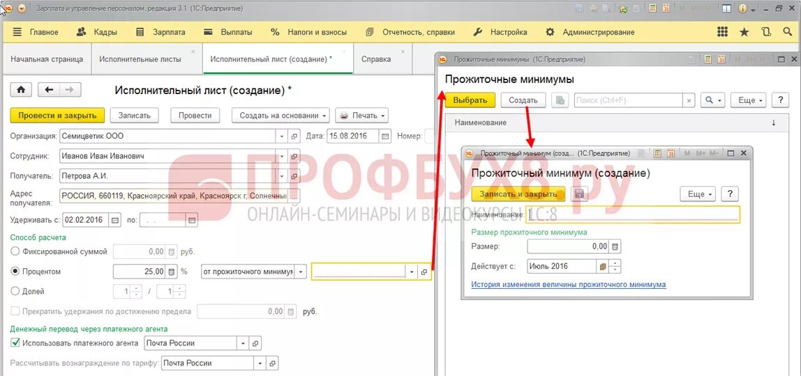The height and width of the screenshot is (376, 801).
Task: Open month picker icon for Июль 2016
Action: pos(602,267)
